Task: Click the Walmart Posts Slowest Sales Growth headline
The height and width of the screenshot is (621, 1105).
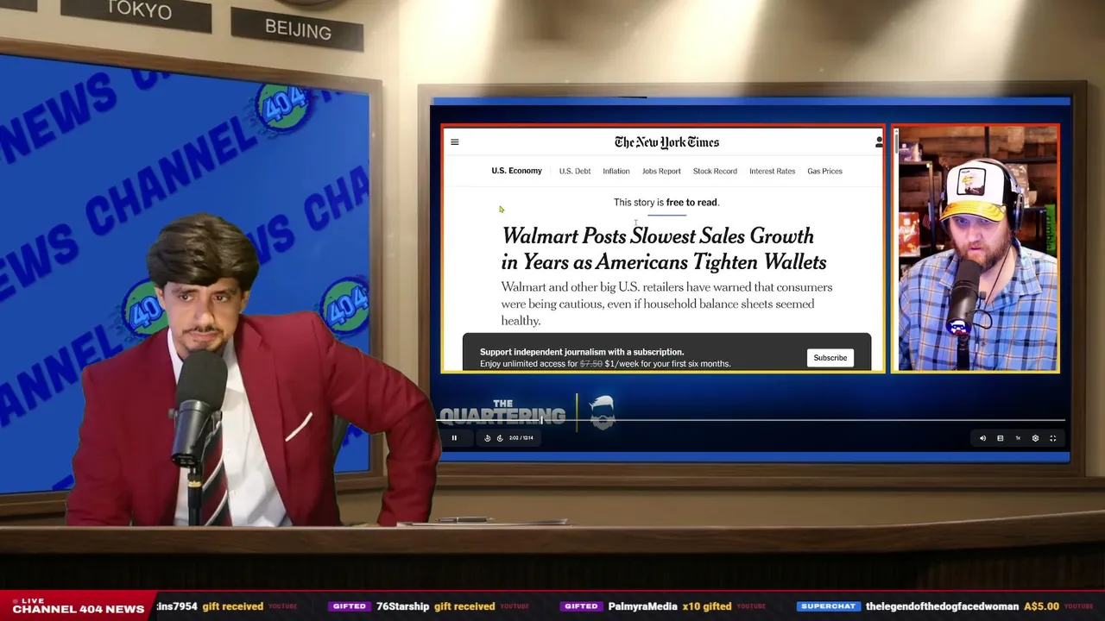Action: (664, 249)
